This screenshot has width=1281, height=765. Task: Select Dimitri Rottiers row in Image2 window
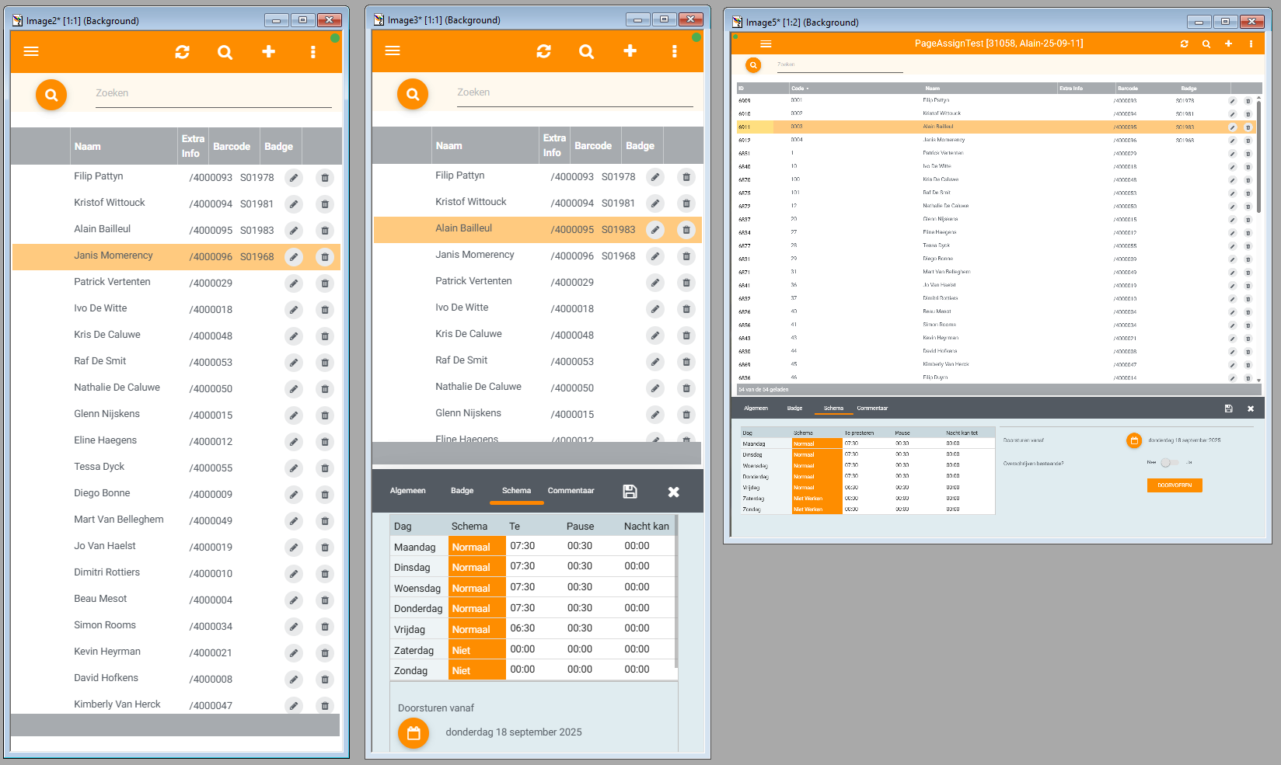pos(176,573)
